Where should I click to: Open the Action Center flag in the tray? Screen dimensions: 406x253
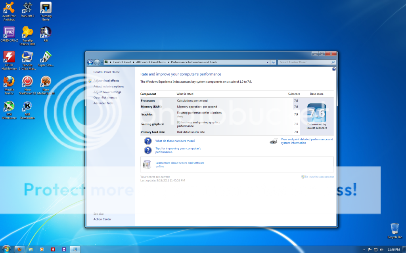click(370, 250)
